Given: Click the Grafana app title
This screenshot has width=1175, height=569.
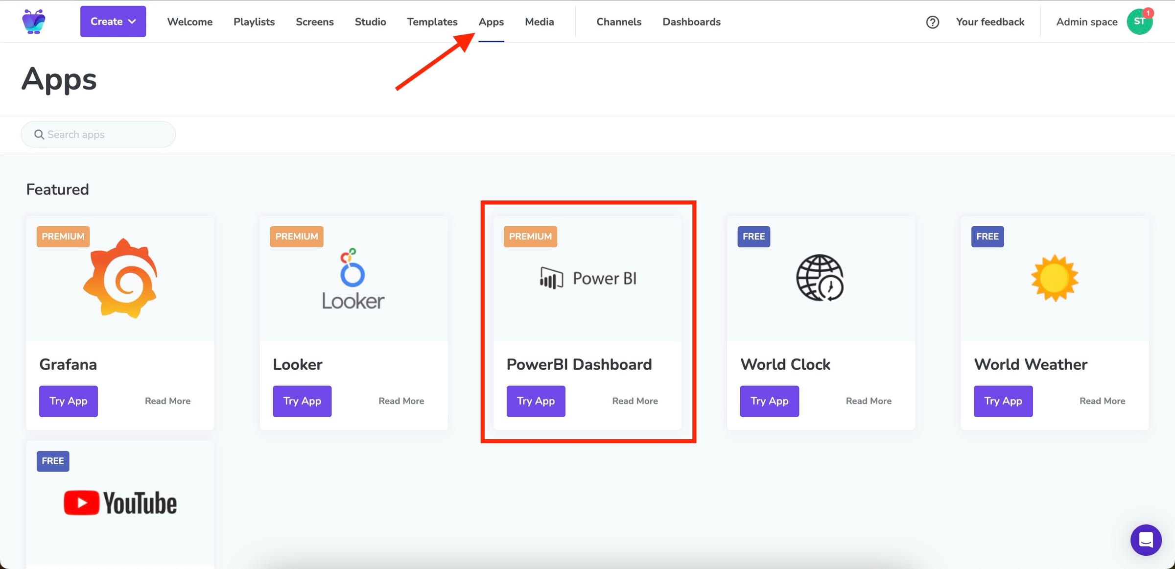Looking at the screenshot, I should point(68,364).
